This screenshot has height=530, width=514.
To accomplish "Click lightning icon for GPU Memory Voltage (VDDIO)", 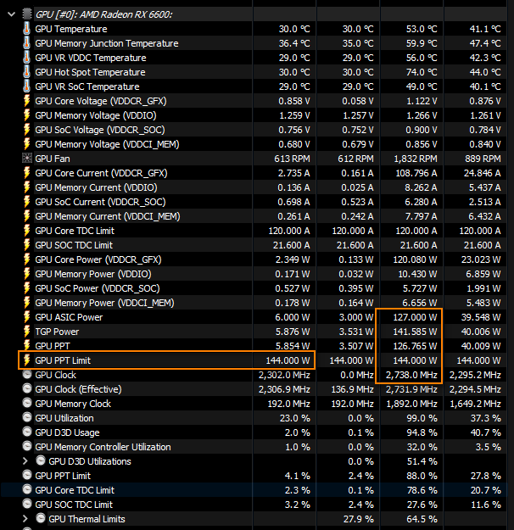I will (26, 115).
